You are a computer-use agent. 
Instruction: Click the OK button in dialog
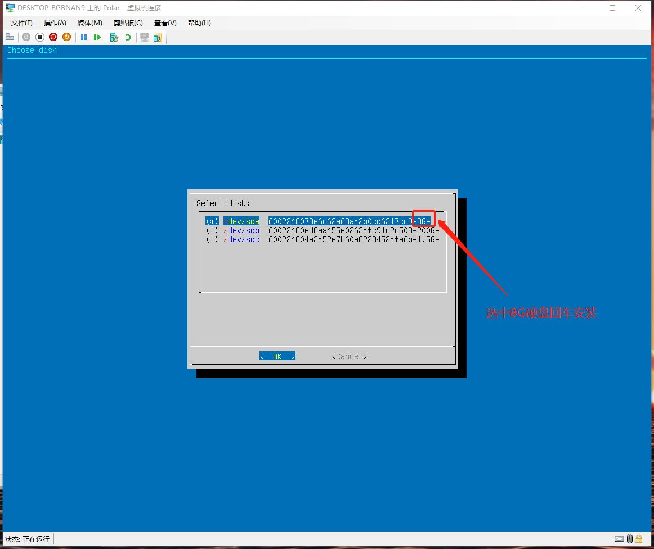pos(277,356)
